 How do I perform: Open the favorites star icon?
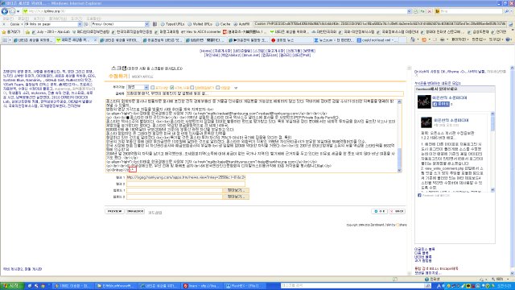[x=3, y=32]
